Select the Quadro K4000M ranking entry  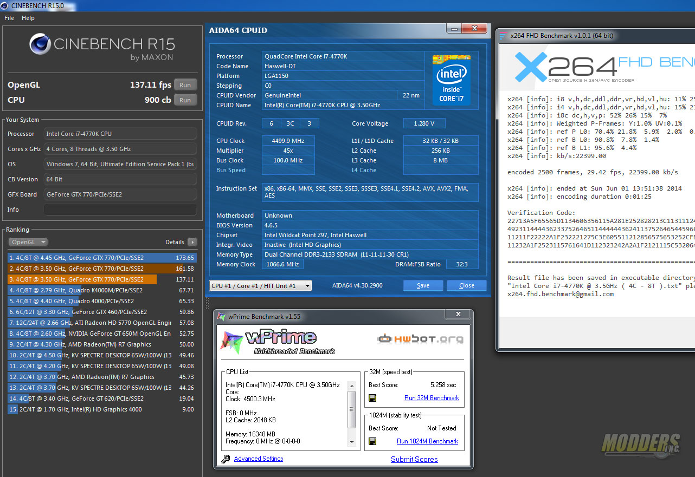(102, 290)
